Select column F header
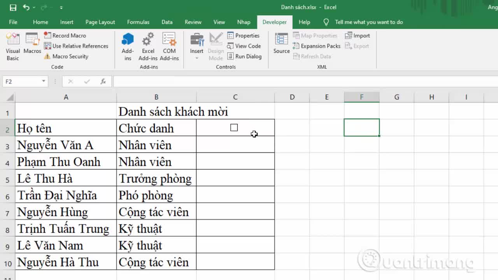Screen dimensions: 498x280 click(x=361, y=97)
